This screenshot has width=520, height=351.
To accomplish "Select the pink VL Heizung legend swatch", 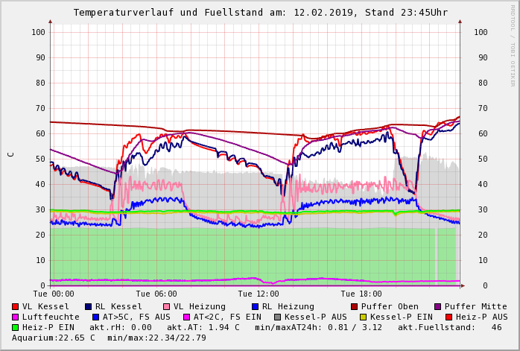I will [165, 306].
